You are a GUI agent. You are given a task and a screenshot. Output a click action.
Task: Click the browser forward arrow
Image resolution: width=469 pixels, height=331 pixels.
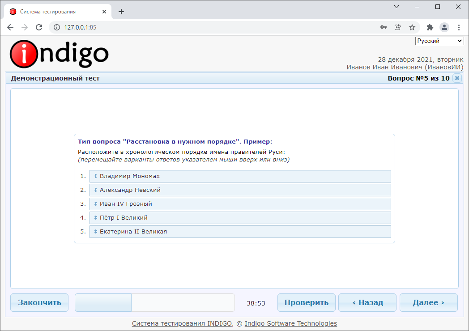point(25,27)
